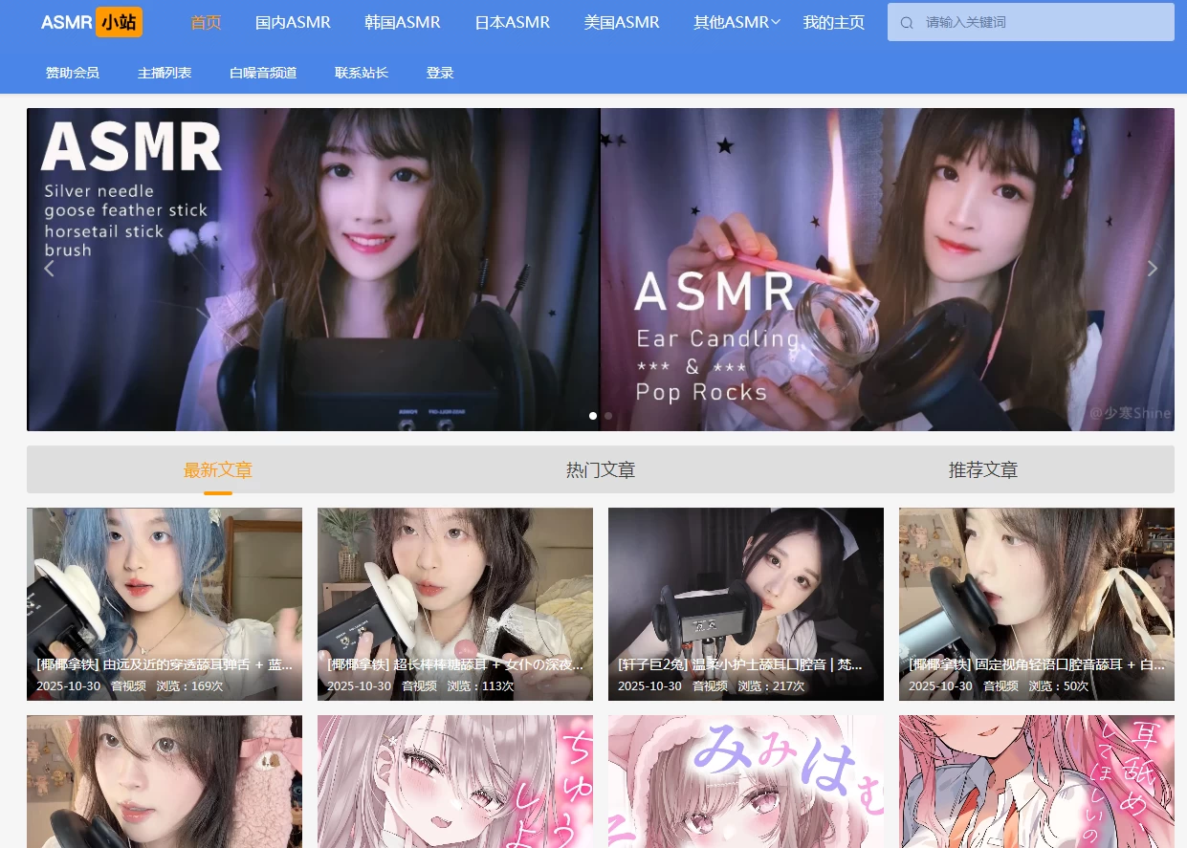The image size is (1187, 848).
Task: Click the ASMR 小站 site logo
Action: pos(92,22)
